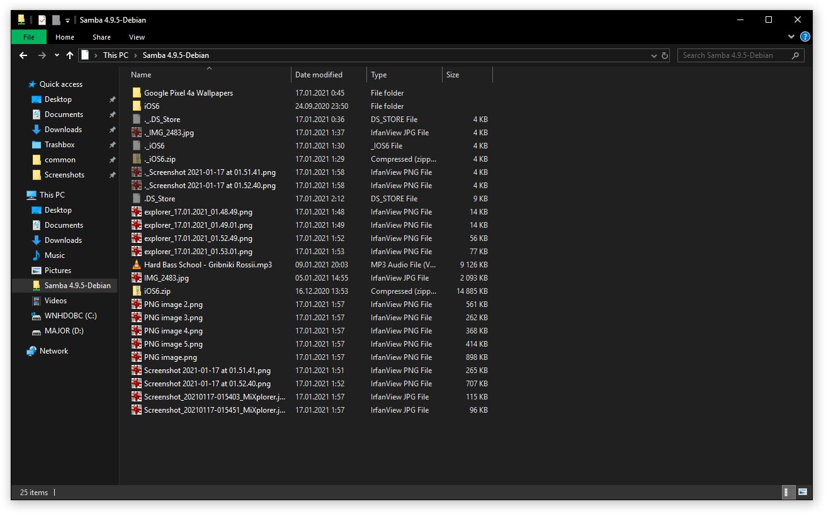Click the Properties quick access toolbar icon
The height and width of the screenshot is (514, 826).
tap(42, 20)
